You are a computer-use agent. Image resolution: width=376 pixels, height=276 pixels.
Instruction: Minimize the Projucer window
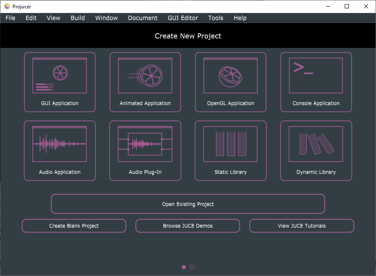328,7
